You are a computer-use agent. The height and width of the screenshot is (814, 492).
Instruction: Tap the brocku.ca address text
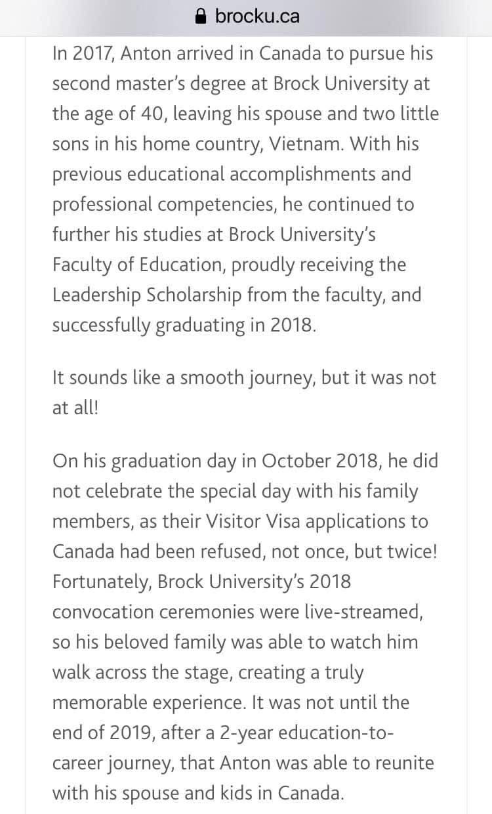pos(257,16)
